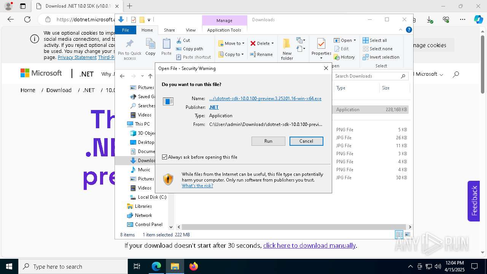The width and height of the screenshot is (487, 274).
Task: Collapse the Explorer ribbon chevron
Action: click(401, 30)
